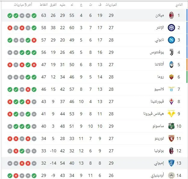Click the Lazio club crest
188x179 pixels.
click(x=171, y=89)
